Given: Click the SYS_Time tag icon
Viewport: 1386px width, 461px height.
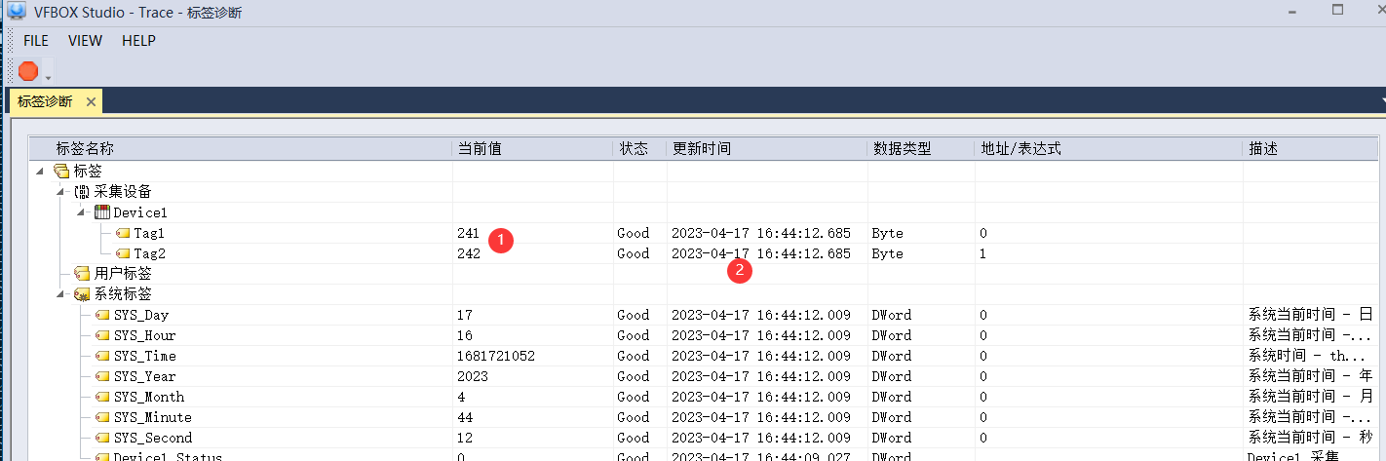Looking at the screenshot, I should (x=102, y=356).
